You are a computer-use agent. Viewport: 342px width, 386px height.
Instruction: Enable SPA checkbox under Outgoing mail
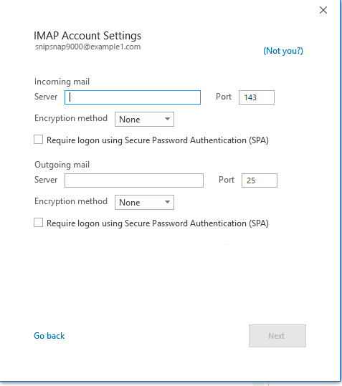click(x=39, y=223)
